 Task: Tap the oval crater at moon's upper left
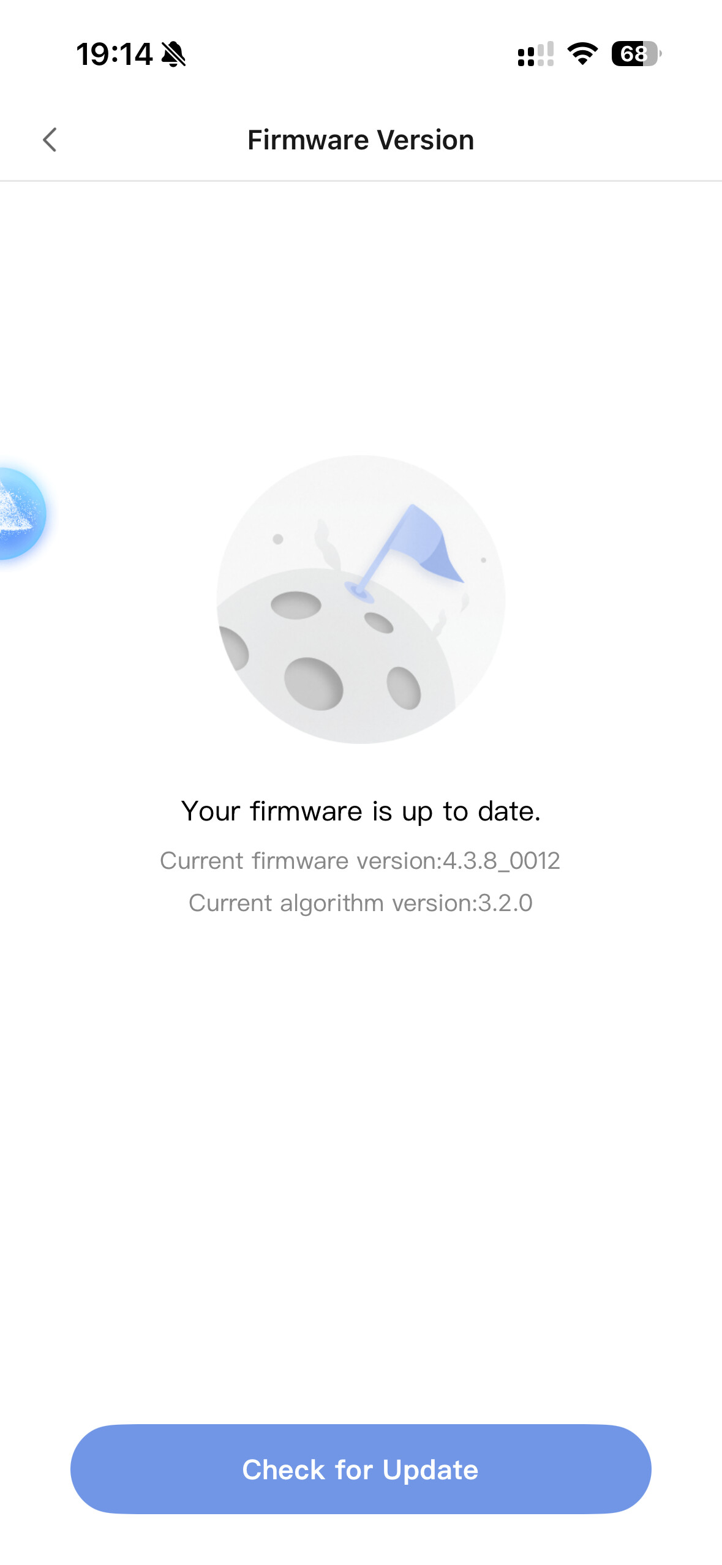[x=296, y=605]
